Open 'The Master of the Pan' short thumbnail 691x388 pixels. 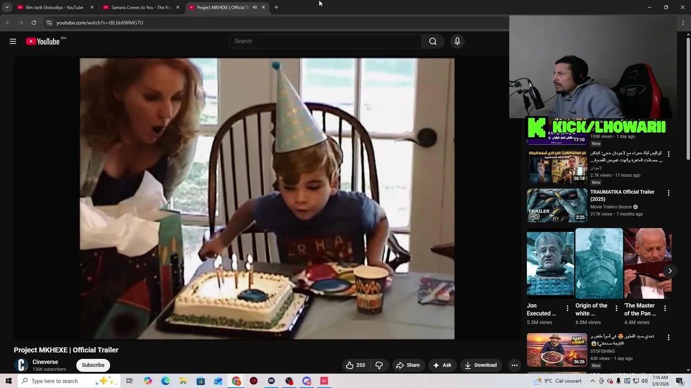pyautogui.click(x=648, y=263)
